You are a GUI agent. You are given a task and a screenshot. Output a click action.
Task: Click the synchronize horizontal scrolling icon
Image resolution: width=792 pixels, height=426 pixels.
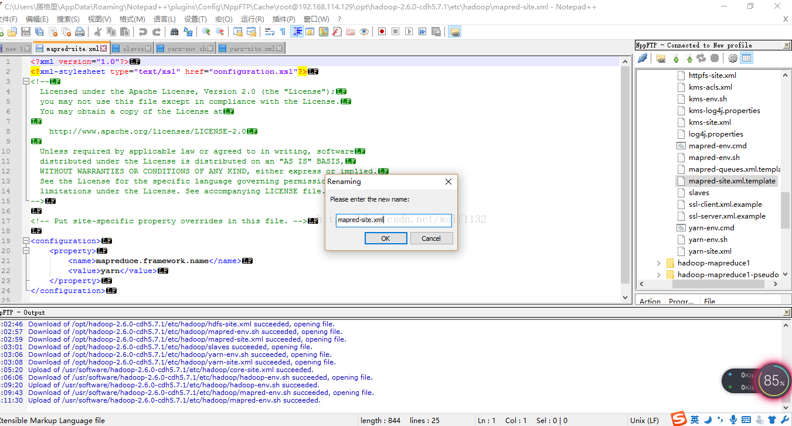[251, 32]
